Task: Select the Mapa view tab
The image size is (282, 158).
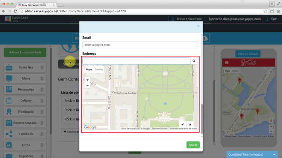Action: pyautogui.click(x=89, y=70)
